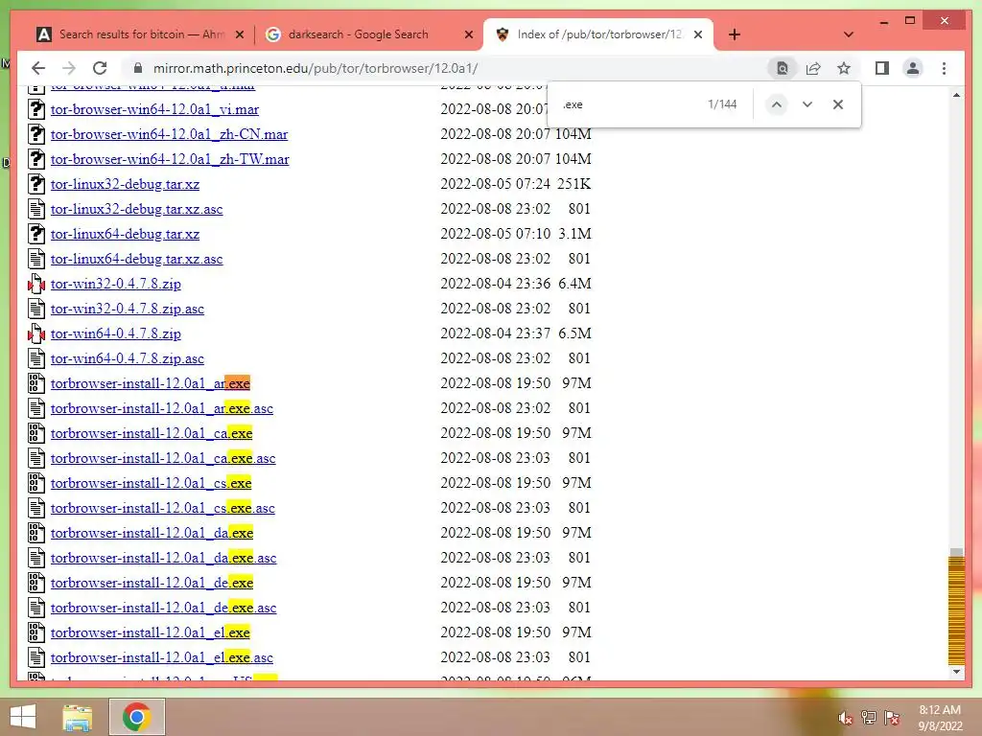Image resolution: width=982 pixels, height=736 pixels.
Task: Download torbrowser-install-12.0a1_da.exe
Action: pos(152,533)
